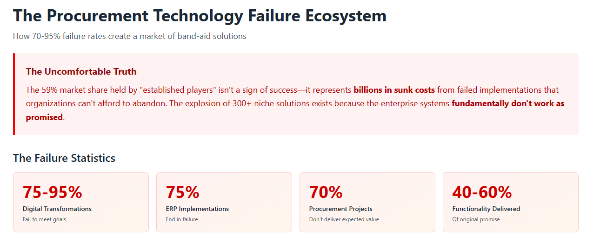Click the "Don't deliver expected value" caption
The height and width of the screenshot is (243, 593).
pyautogui.click(x=344, y=219)
